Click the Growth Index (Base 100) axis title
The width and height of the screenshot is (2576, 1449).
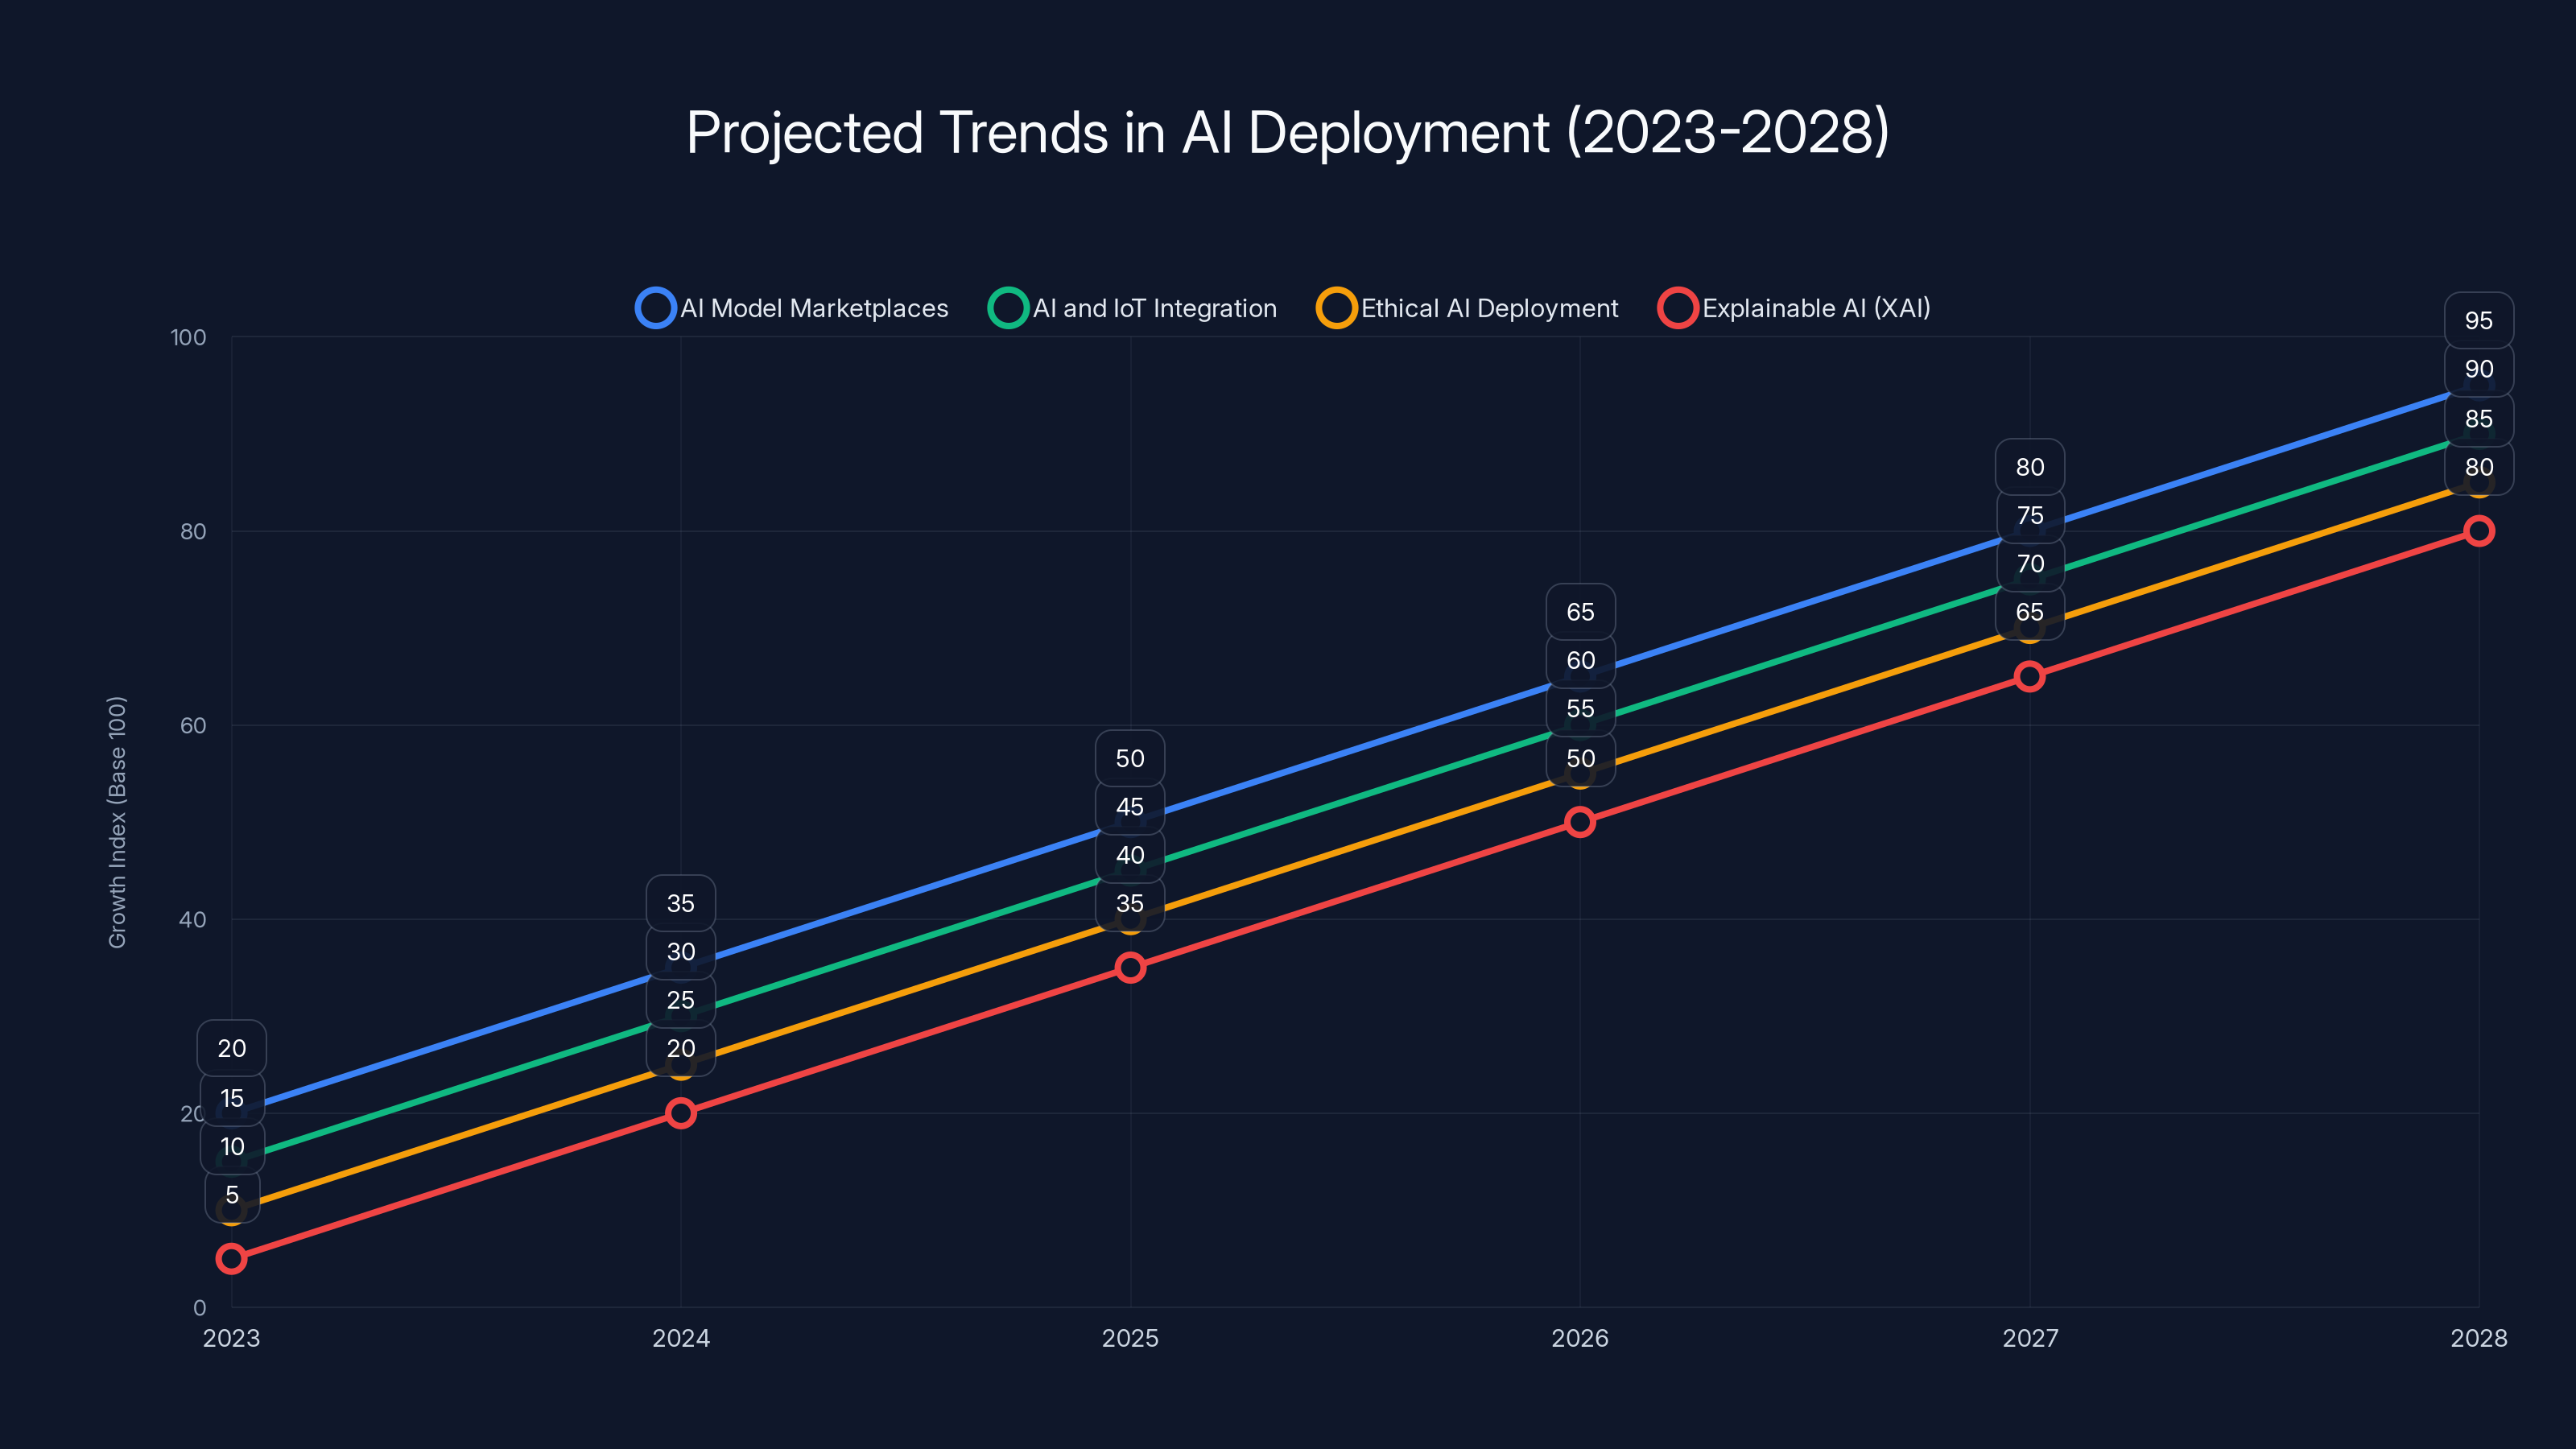[x=117, y=822]
